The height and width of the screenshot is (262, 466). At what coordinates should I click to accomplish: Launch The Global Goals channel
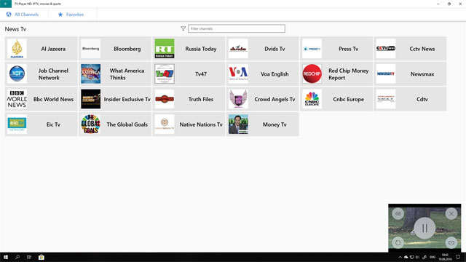click(x=115, y=124)
